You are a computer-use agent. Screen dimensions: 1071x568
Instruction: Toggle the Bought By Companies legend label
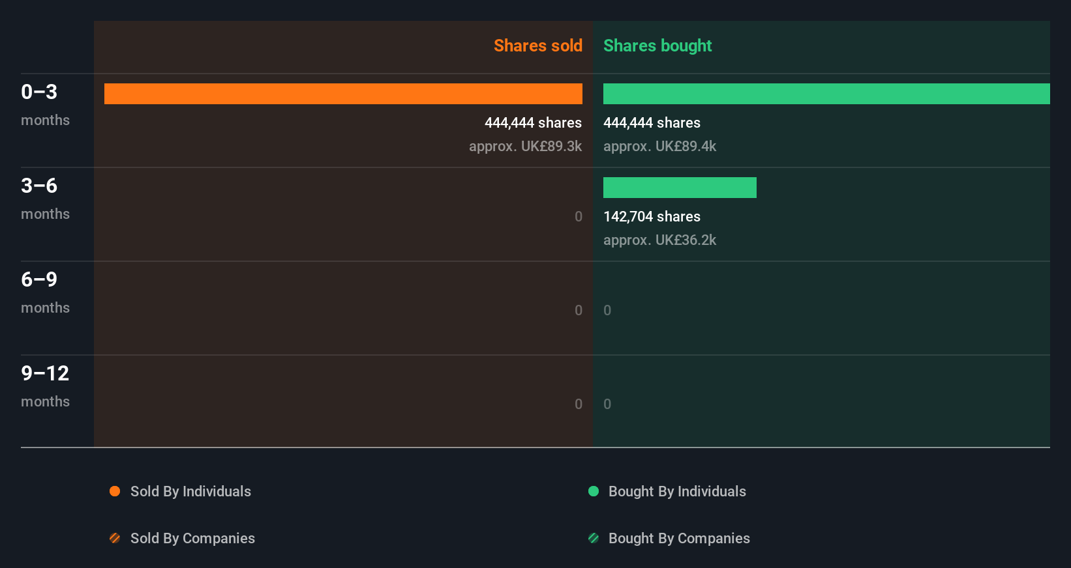(679, 538)
